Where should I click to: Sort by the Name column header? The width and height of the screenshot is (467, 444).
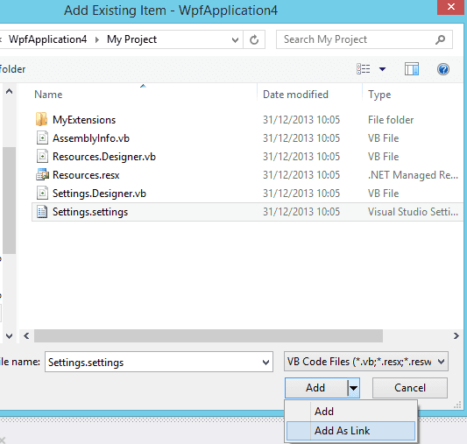(48, 95)
